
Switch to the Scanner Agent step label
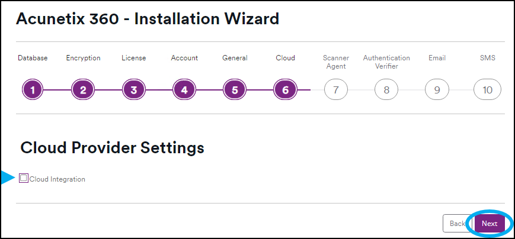pyautogui.click(x=335, y=62)
